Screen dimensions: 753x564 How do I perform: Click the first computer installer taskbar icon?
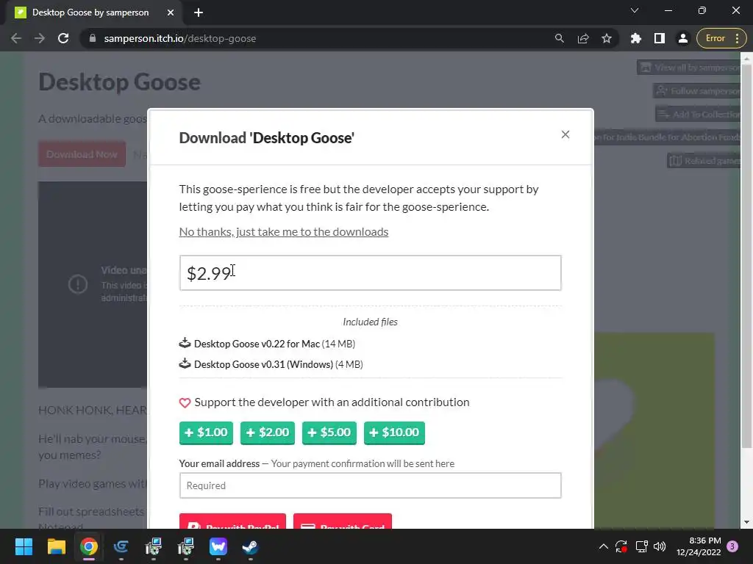[x=154, y=546]
